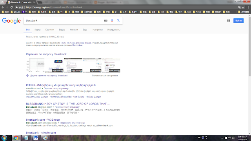Switch to the 'Карты' tab
Image resolution: width=251 pixels, height=141 pixels.
click(38, 30)
